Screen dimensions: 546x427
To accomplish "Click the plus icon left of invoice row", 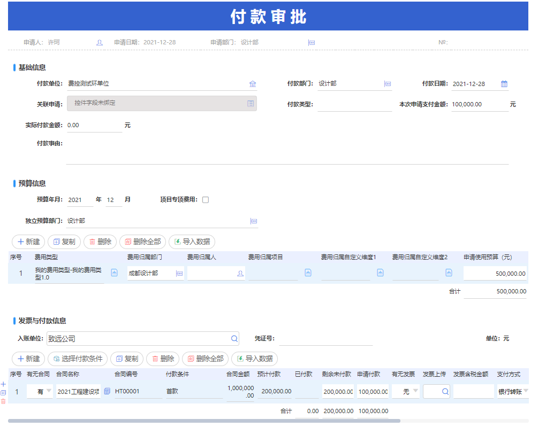I will coord(3,384).
